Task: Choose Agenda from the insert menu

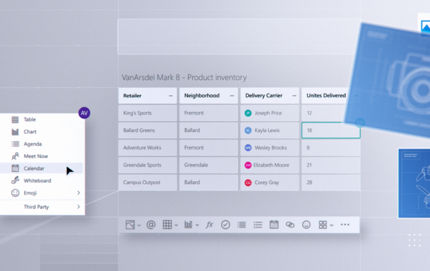Action: [43, 144]
